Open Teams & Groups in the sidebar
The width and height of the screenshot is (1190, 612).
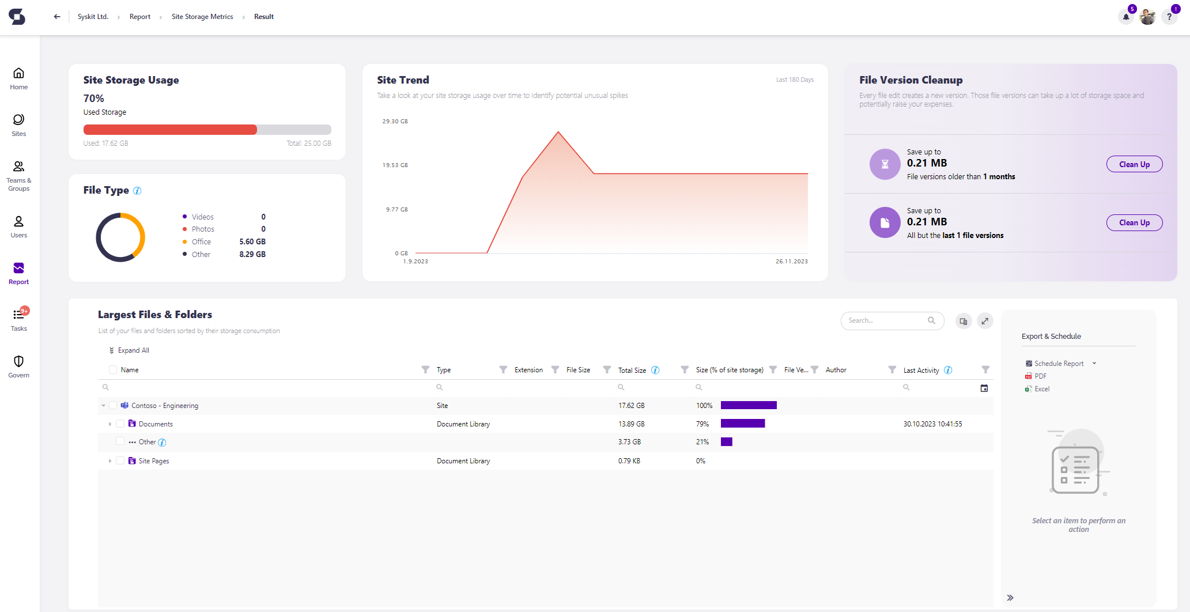coord(19,176)
